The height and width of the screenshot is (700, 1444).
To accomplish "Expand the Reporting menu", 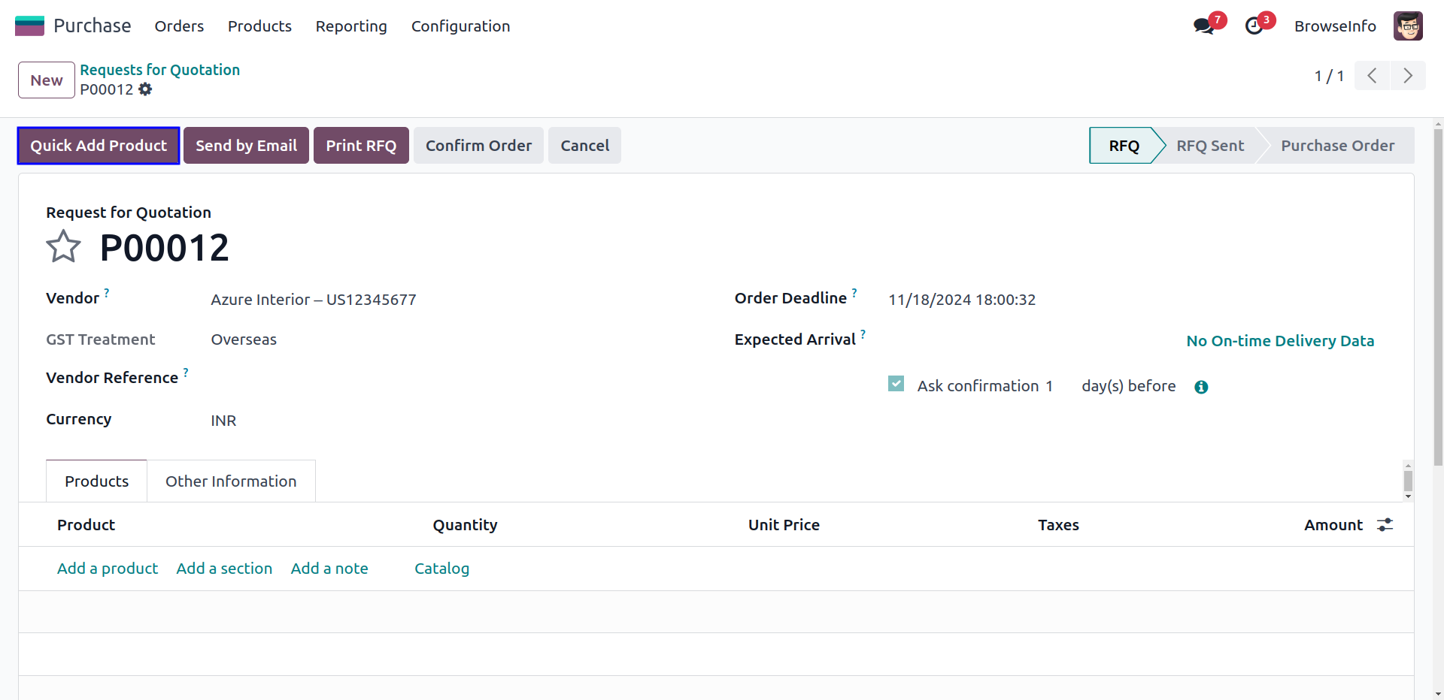I will (351, 26).
